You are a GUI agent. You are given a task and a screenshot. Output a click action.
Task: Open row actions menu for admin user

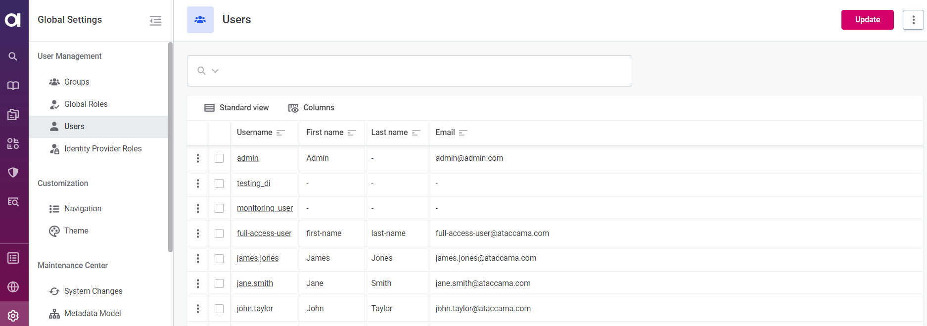point(198,158)
